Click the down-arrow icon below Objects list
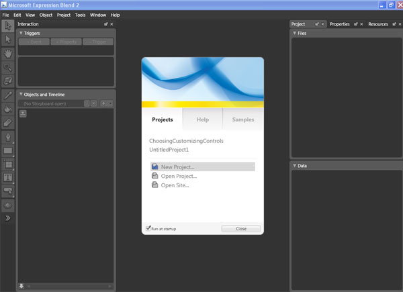Image resolution: width=403 pixels, height=292 pixels. click(x=21, y=286)
